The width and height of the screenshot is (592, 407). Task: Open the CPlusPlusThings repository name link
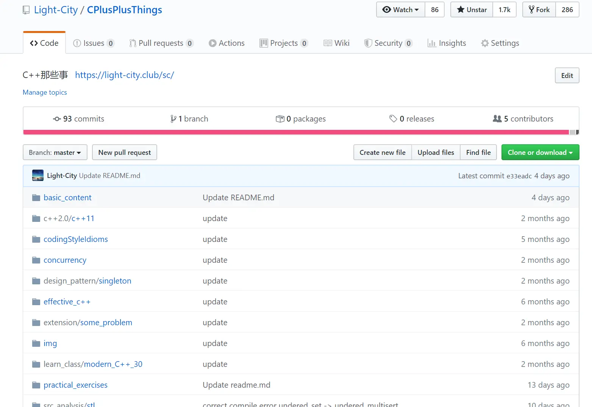(125, 10)
